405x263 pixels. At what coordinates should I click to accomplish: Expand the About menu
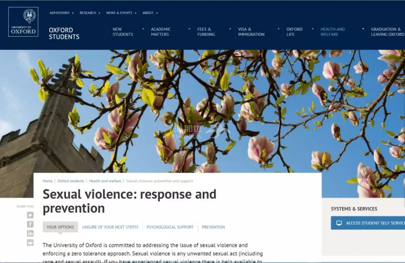[x=150, y=13]
